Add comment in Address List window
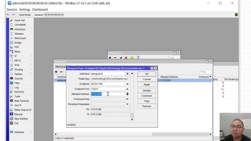251x141 pixels. 132,58
